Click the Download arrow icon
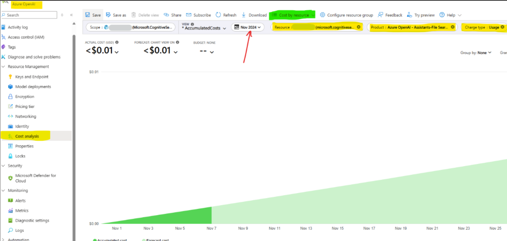The height and width of the screenshot is (241, 507). click(x=244, y=15)
